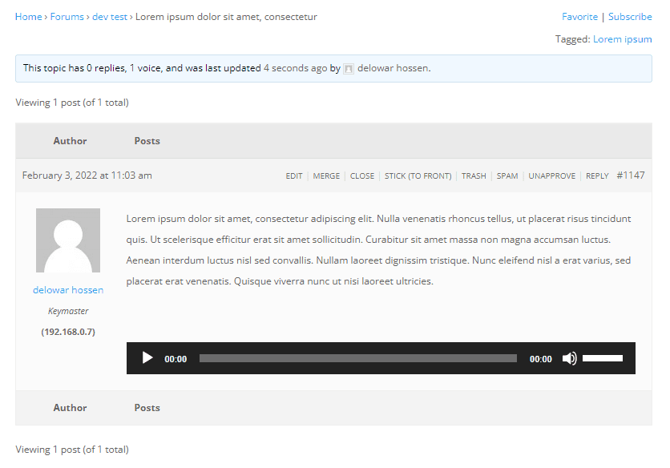Viewport: 670px width, 468px height.
Task: Reply to the post
Action: (x=597, y=176)
